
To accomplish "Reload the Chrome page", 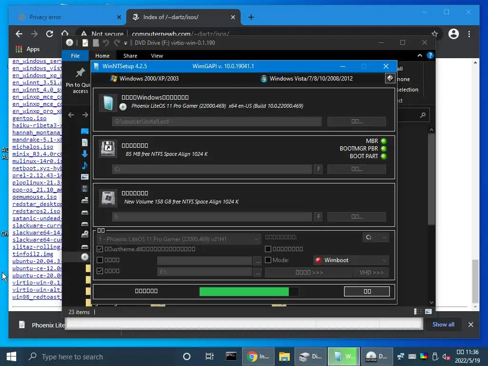I will (50, 34).
